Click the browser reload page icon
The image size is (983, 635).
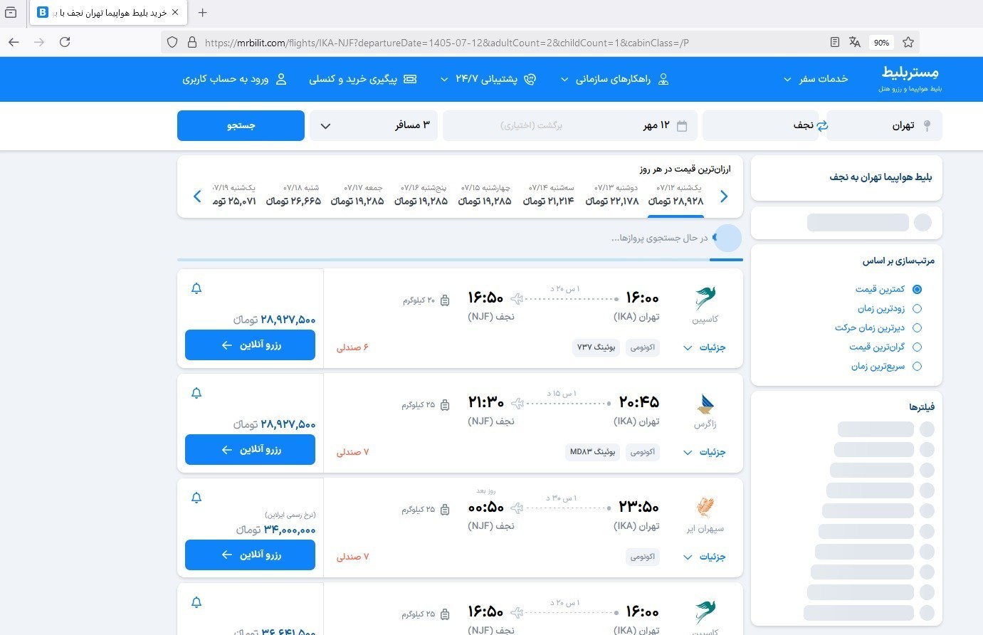pos(65,42)
